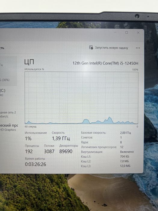Screen dimensions: 158x211
Task: Click the Дескрипторы value 89690
Action: (66, 151)
